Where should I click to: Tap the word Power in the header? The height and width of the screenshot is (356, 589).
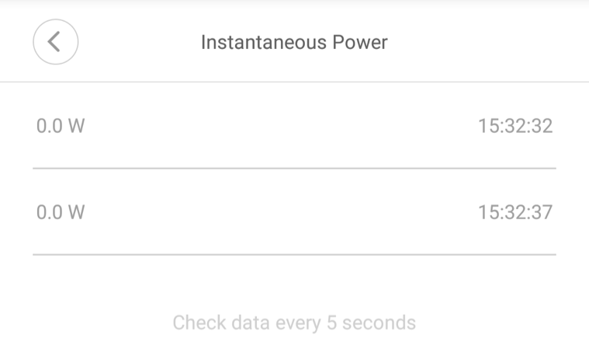click(359, 42)
